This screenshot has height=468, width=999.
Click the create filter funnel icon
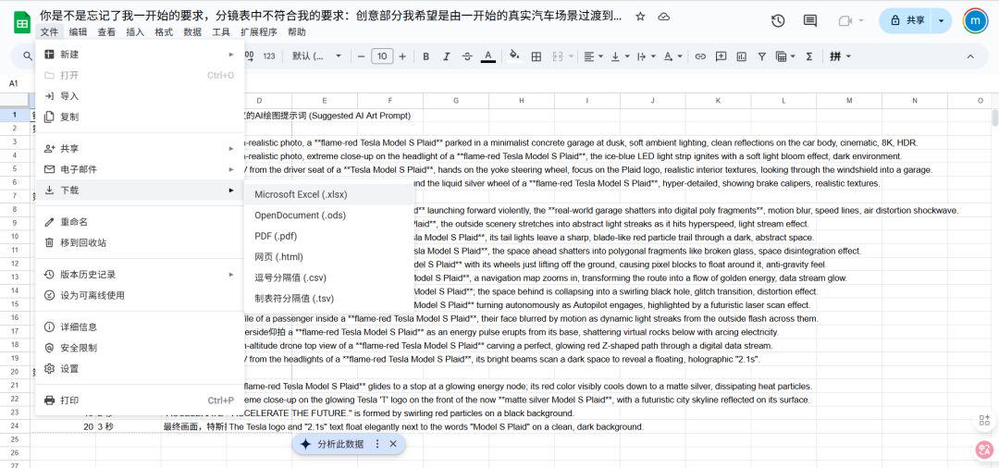point(761,56)
